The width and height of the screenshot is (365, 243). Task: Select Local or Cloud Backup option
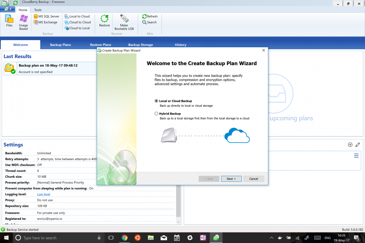click(x=174, y=101)
